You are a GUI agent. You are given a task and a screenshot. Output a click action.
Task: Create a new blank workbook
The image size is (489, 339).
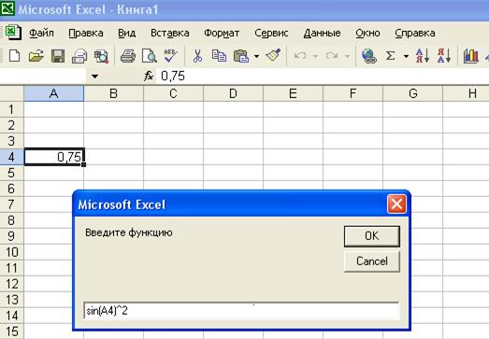tap(14, 56)
